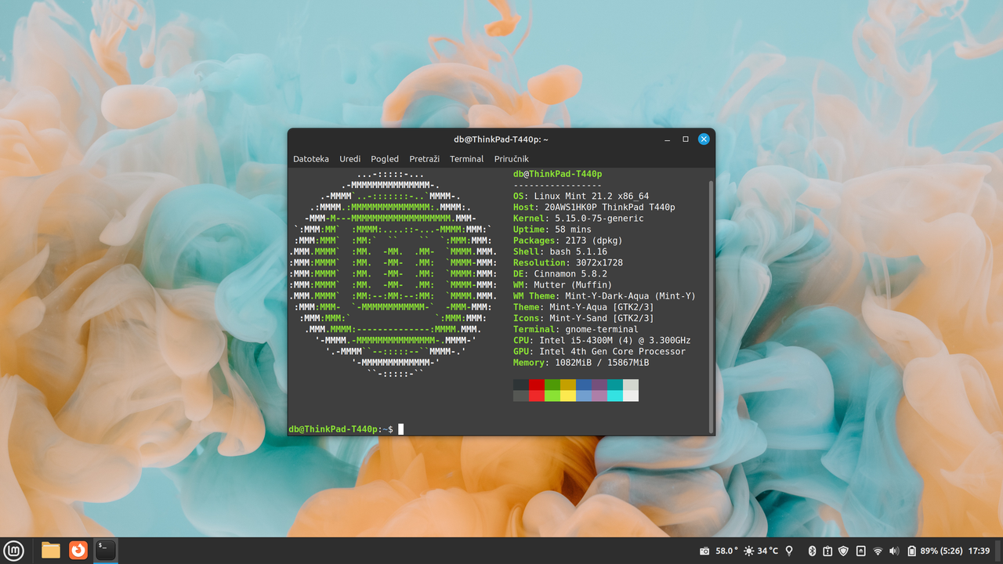
Task: Click the 58.0 ° reading in the panel
Action: [x=726, y=551]
